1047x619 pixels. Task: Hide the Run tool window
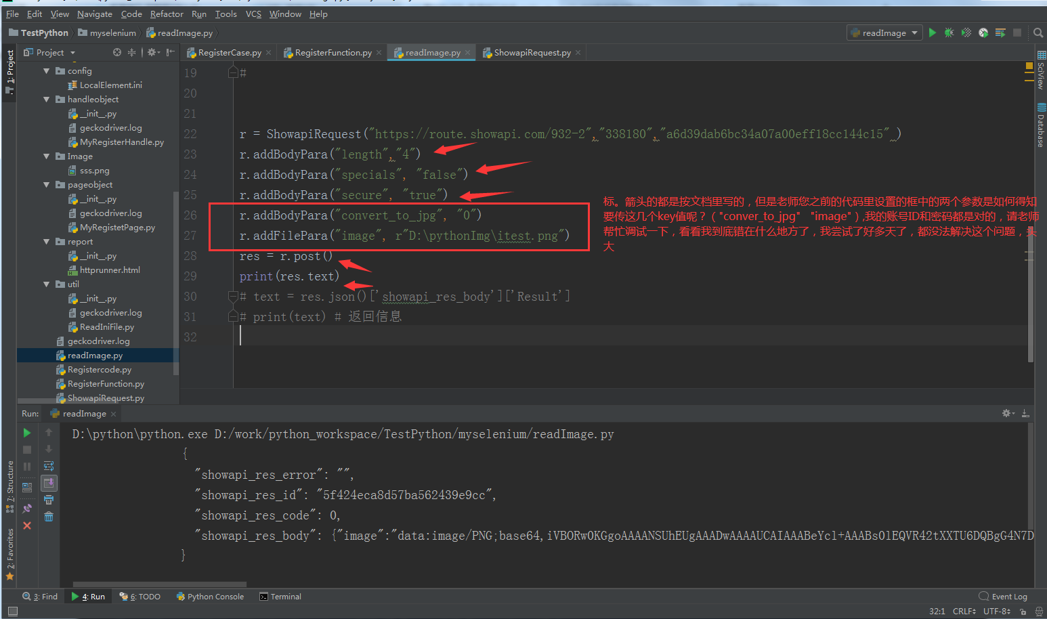[x=1025, y=413]
